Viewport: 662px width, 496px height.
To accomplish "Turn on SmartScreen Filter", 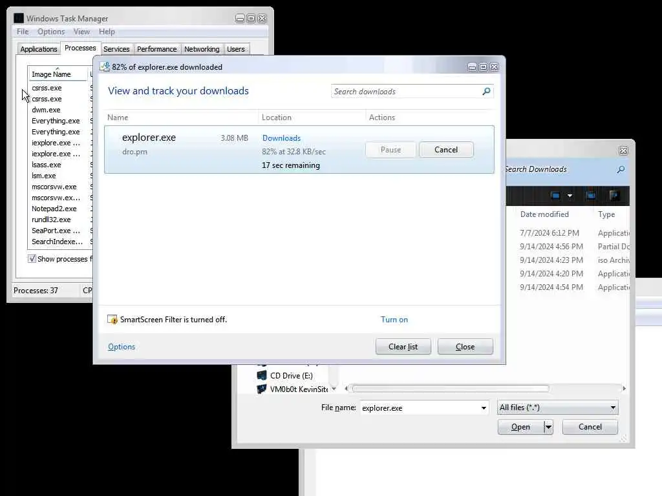I will [x=394, y=319].
